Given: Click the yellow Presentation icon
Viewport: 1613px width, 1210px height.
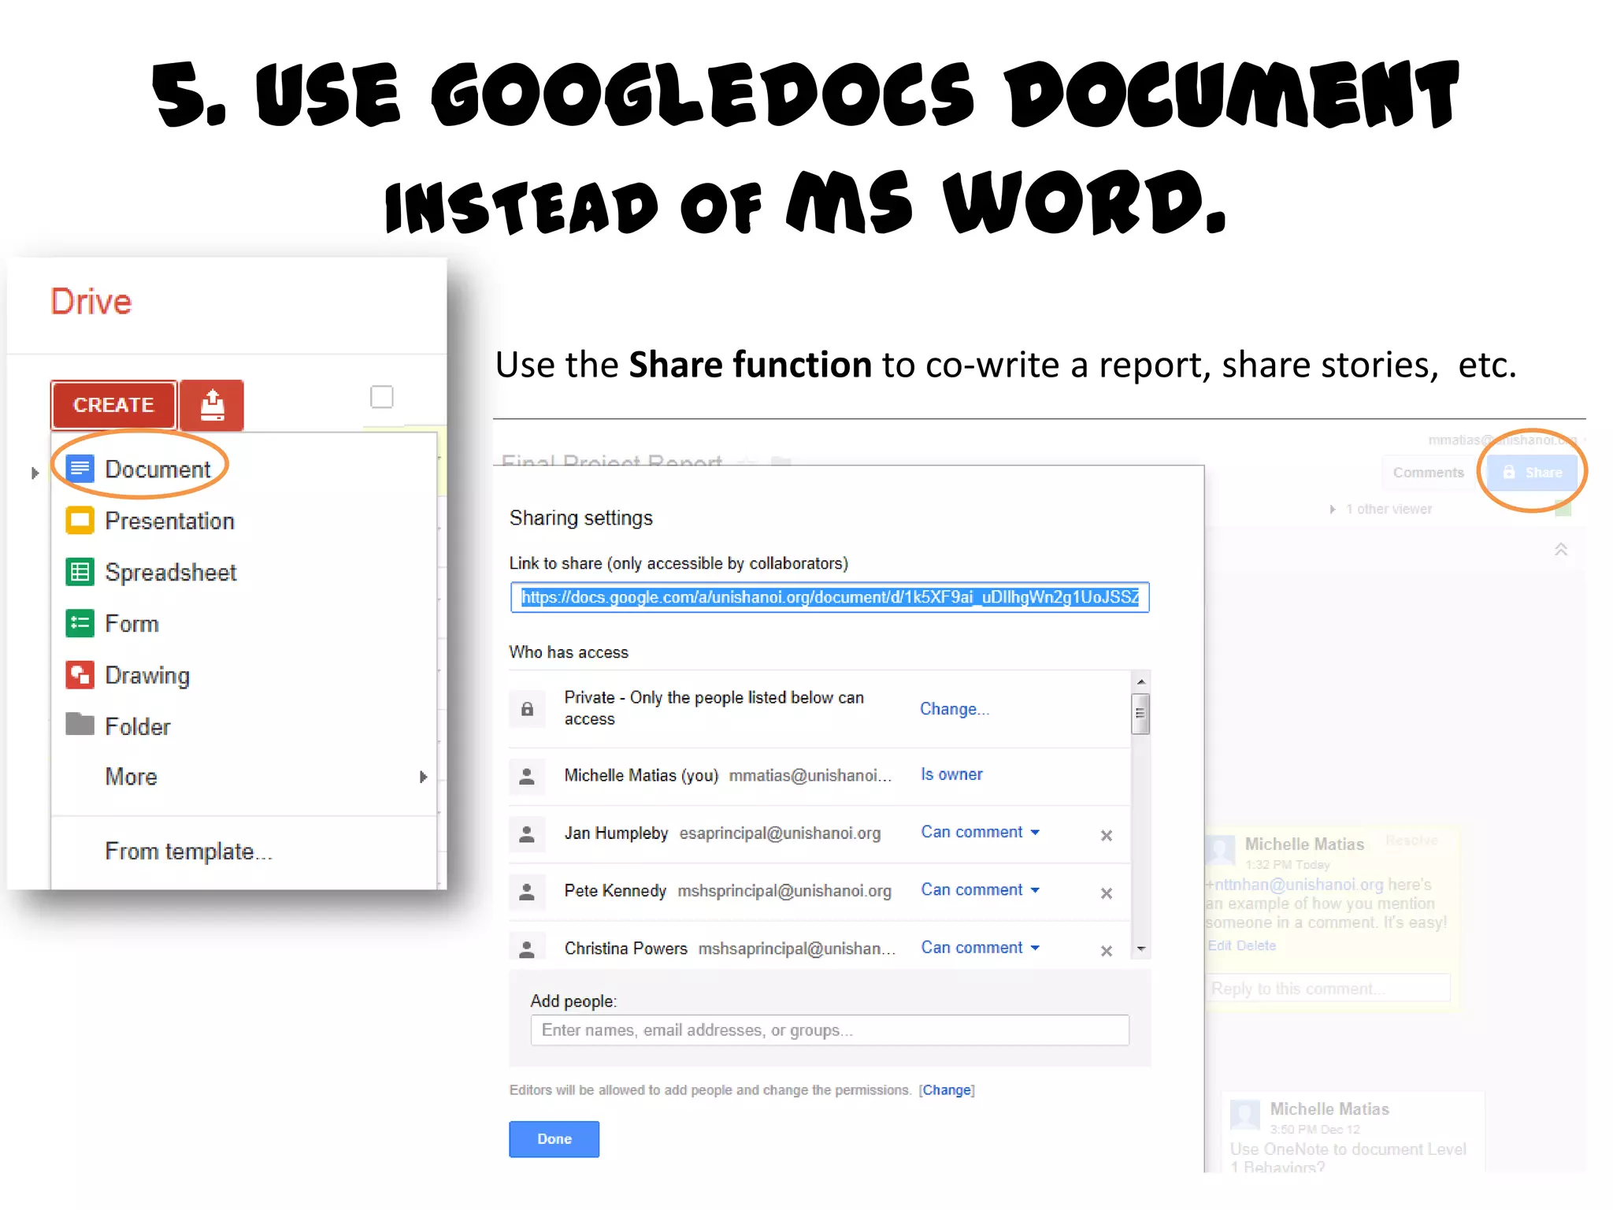Looking at the screenshot, I should (x=80, y=521).
